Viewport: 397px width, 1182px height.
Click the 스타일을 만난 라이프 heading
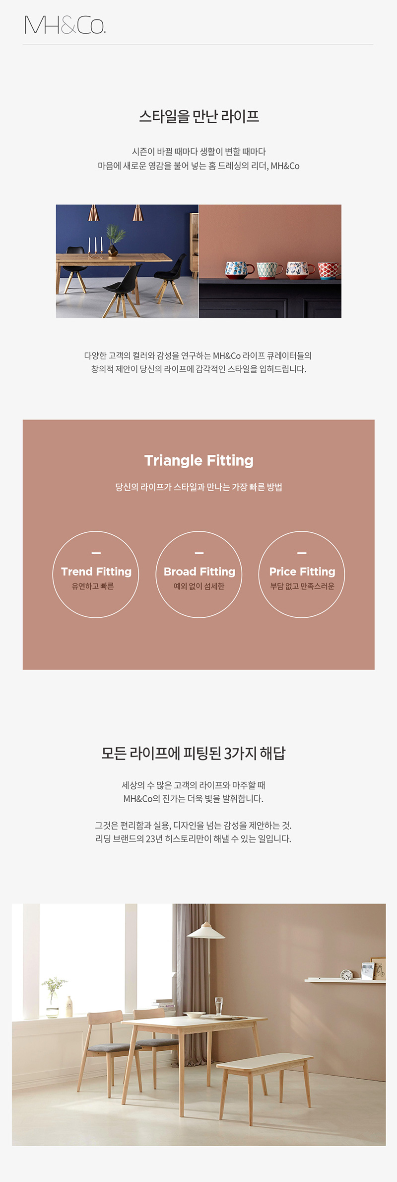tap(199, 116)
